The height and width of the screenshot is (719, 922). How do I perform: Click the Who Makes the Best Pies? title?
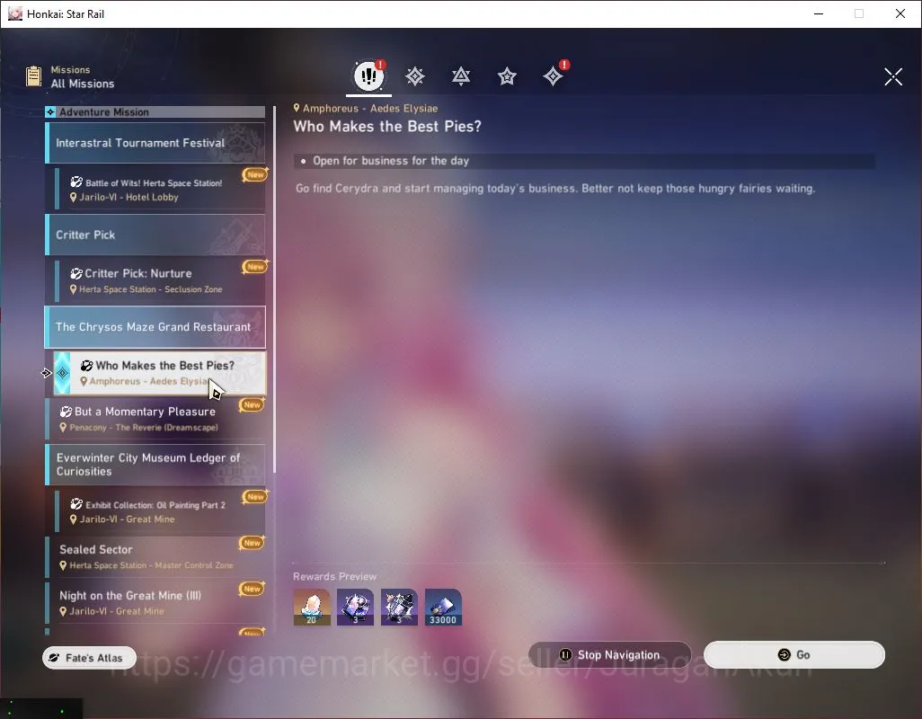pyautogui.click(x=387, y=127)
